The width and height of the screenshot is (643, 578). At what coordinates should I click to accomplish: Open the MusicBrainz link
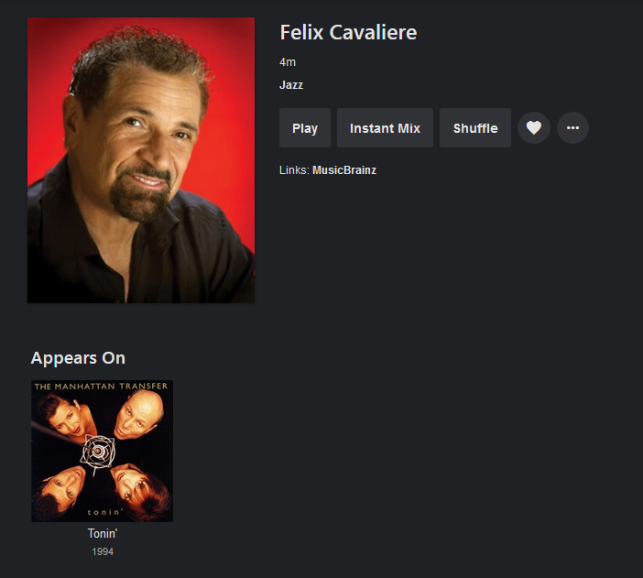[344, 170]
